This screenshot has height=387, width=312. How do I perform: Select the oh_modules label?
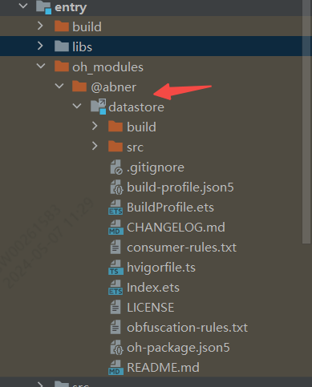pos(107,67)
